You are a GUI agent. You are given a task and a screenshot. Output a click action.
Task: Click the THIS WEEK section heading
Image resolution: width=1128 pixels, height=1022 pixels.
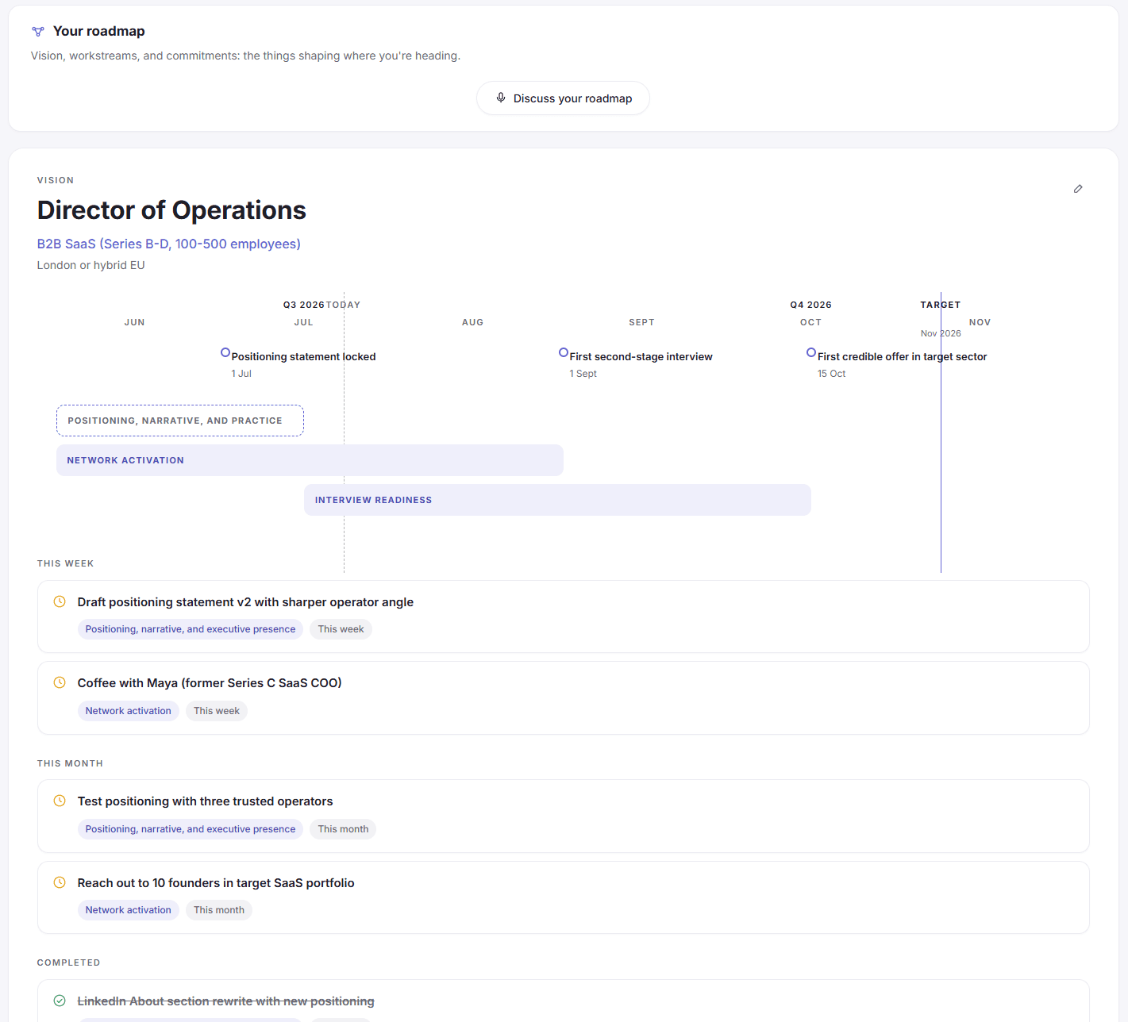coord(66,563)
